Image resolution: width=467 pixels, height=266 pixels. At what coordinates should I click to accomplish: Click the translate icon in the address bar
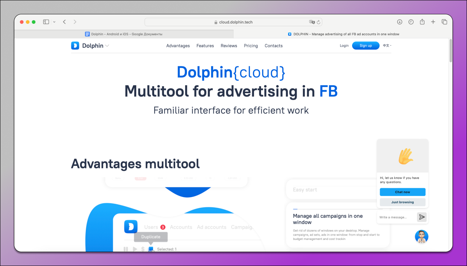312,22
